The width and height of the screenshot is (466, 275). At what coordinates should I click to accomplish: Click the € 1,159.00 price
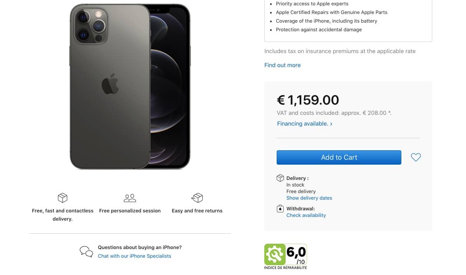(x=308, y=100)
